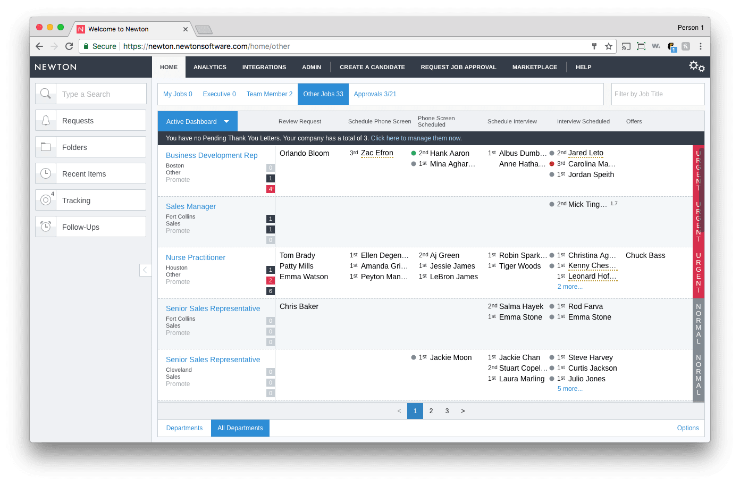Image resolution: width=740 pixels, height=485 pixels.
Task: Toggle the gray status dot beside Mick Ting
Action: (551, 204)
